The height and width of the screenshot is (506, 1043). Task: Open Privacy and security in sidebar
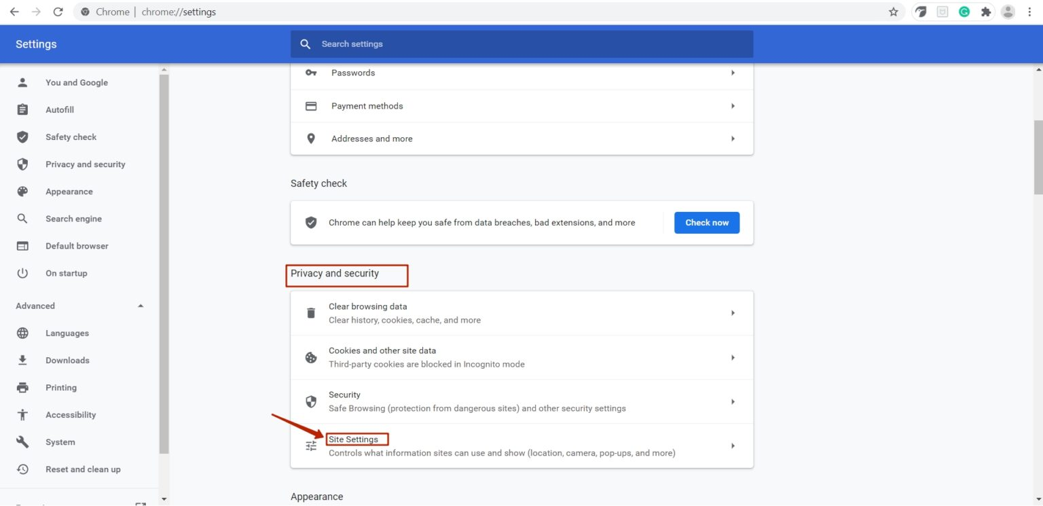click(x=85, y=164)
